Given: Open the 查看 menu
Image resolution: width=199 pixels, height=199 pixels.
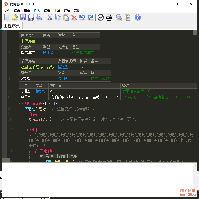Looking at the screenshot, I should (x=27, y=11).
